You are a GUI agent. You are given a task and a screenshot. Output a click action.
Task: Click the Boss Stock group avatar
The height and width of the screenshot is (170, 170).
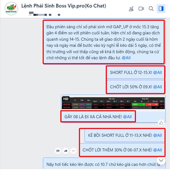[11, 8]
